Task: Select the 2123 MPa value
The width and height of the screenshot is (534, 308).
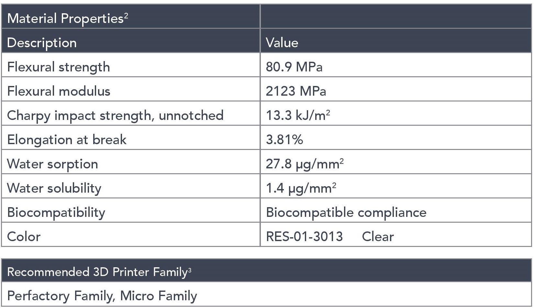Action: [296, 91]
